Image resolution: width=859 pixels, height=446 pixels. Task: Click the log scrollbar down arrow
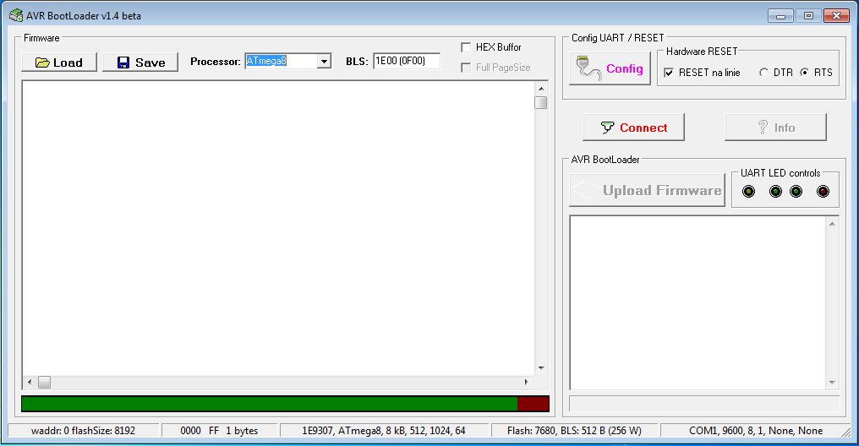tap(832, 382)
